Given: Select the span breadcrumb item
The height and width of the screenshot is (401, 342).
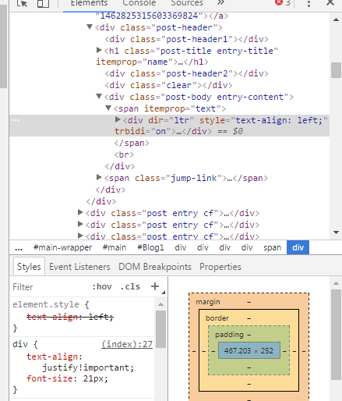Looking at the screenshot, I should (273, 247).
